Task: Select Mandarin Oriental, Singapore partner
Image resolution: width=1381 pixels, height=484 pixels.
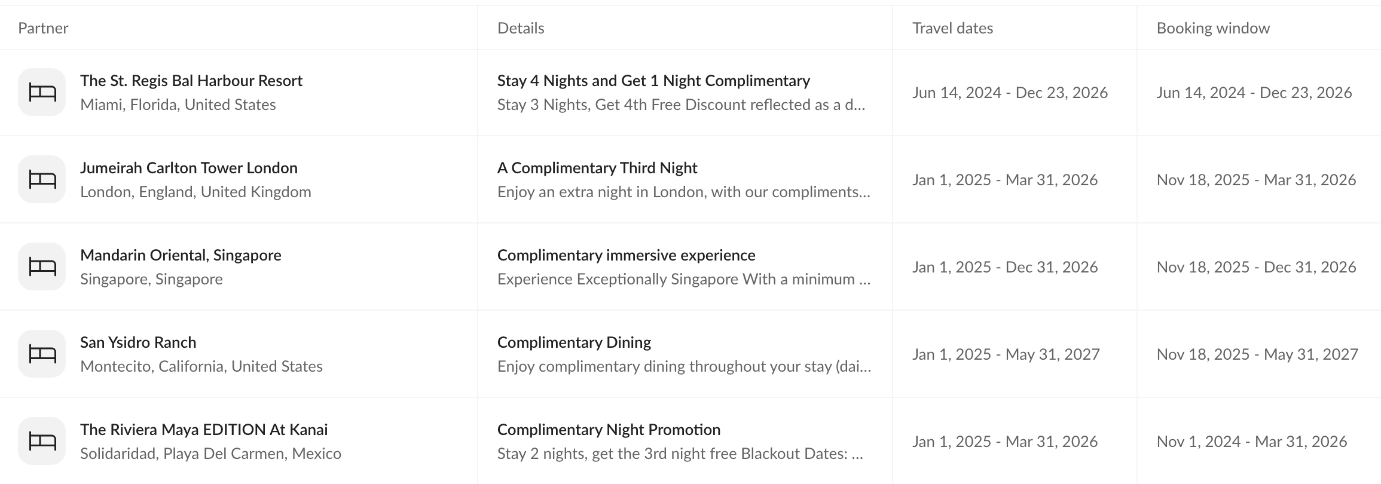Action: tap(181, 255)
